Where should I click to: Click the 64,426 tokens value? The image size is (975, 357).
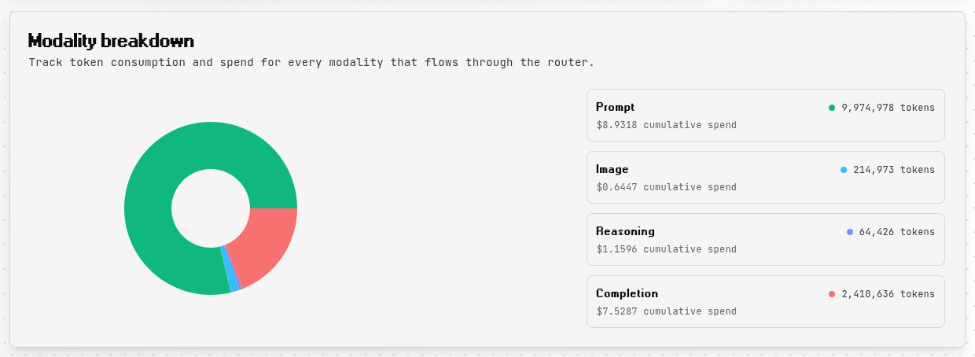point(897,232)
